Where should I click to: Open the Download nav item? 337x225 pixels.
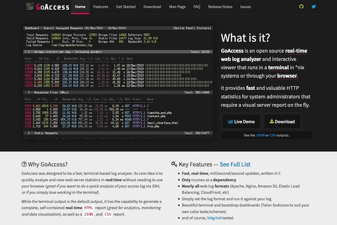coord(152,7)
